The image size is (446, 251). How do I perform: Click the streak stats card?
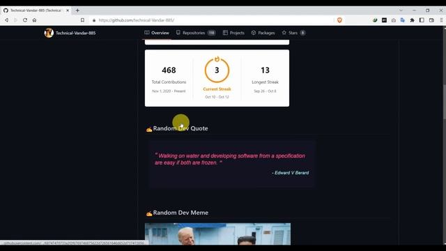217,78
